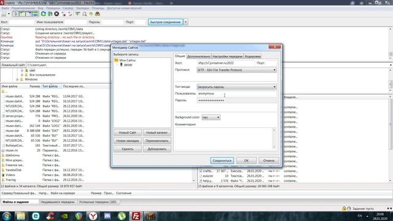Click the Переименовать button
This screenshot has height=221, width=393.
(x=157, y=141)
